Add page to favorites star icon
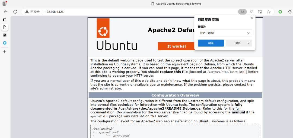Image resolution: width=293 pixels, height=138 pixels. click(269, 12)
